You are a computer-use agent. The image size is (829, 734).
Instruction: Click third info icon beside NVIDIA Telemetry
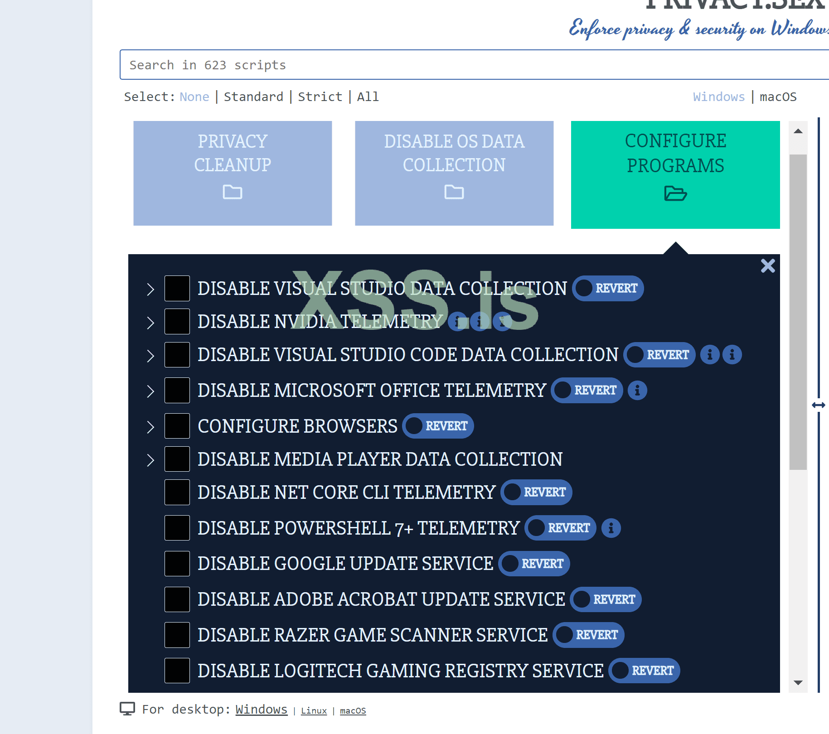point(502,322)
